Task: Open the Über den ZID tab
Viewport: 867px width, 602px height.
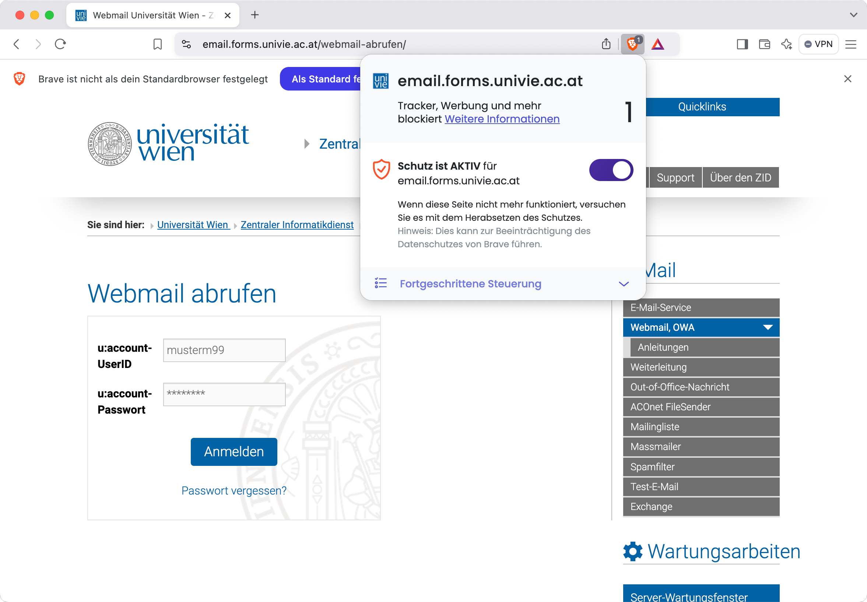Action: point(741,177)
